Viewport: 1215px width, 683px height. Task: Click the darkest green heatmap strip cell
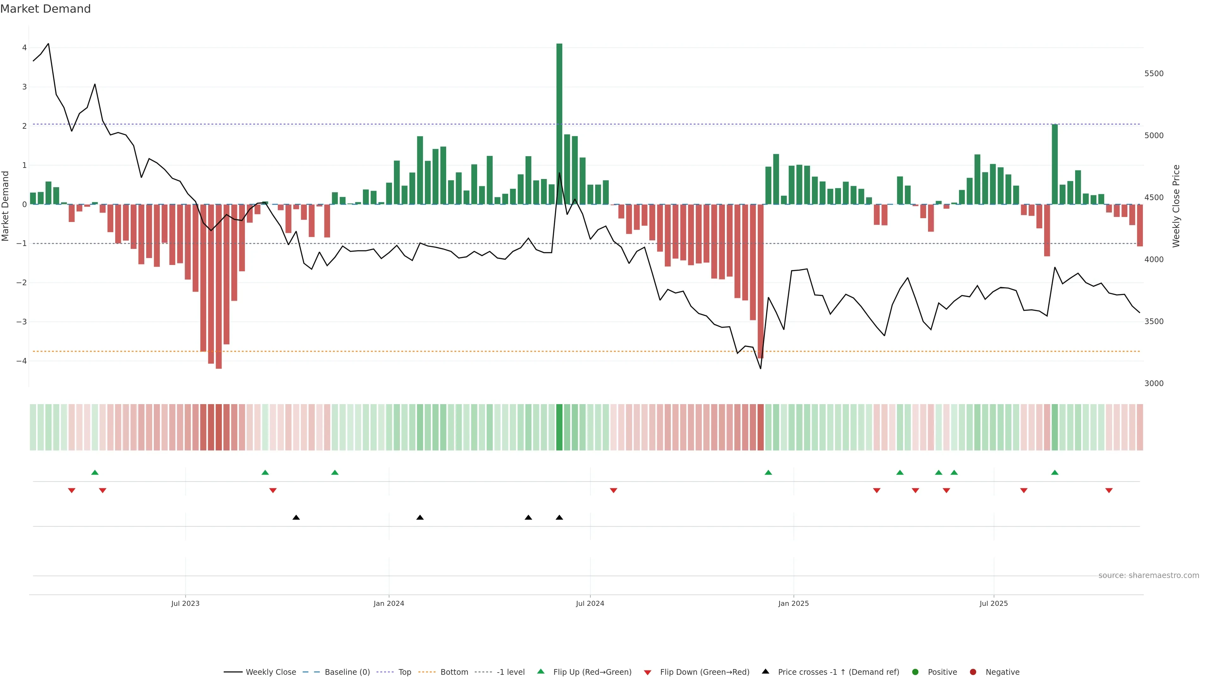coord(559,427)
